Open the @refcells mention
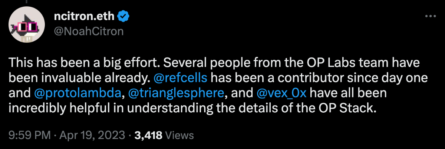 point(180,78)
